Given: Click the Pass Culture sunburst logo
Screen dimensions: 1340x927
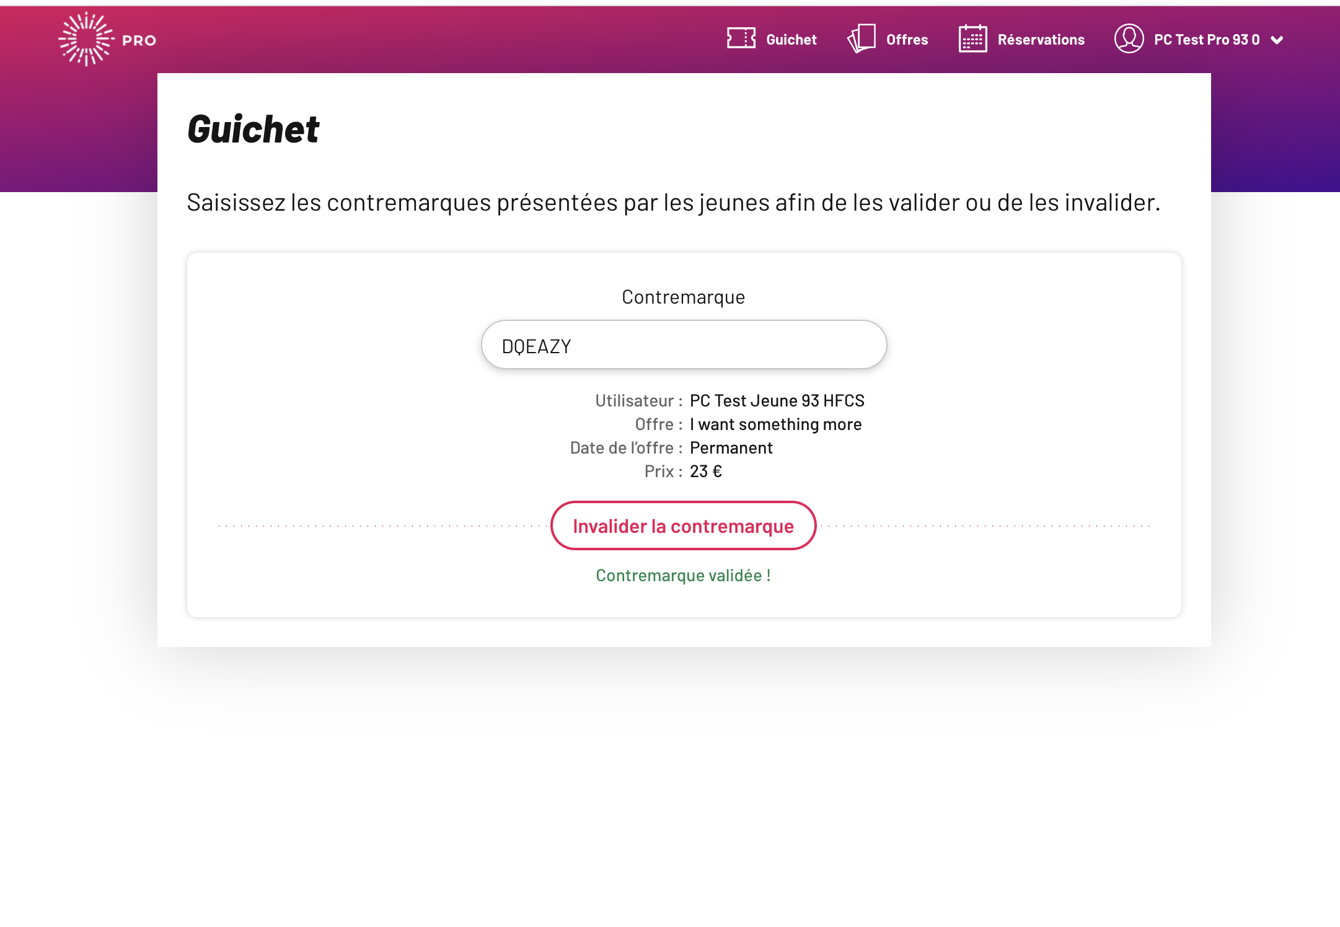Looking at the screenshot, I should pyautogui.click(x=86, y=39).
